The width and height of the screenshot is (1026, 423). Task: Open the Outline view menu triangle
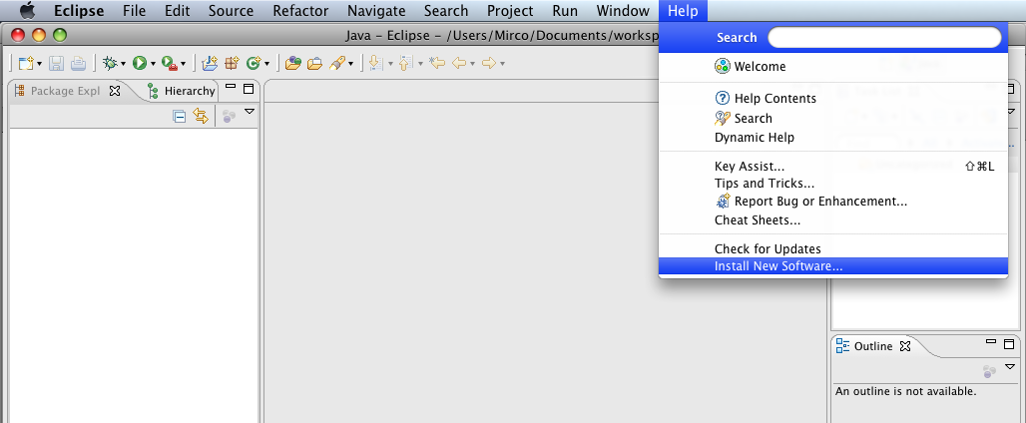click(x=1010, y=367)
